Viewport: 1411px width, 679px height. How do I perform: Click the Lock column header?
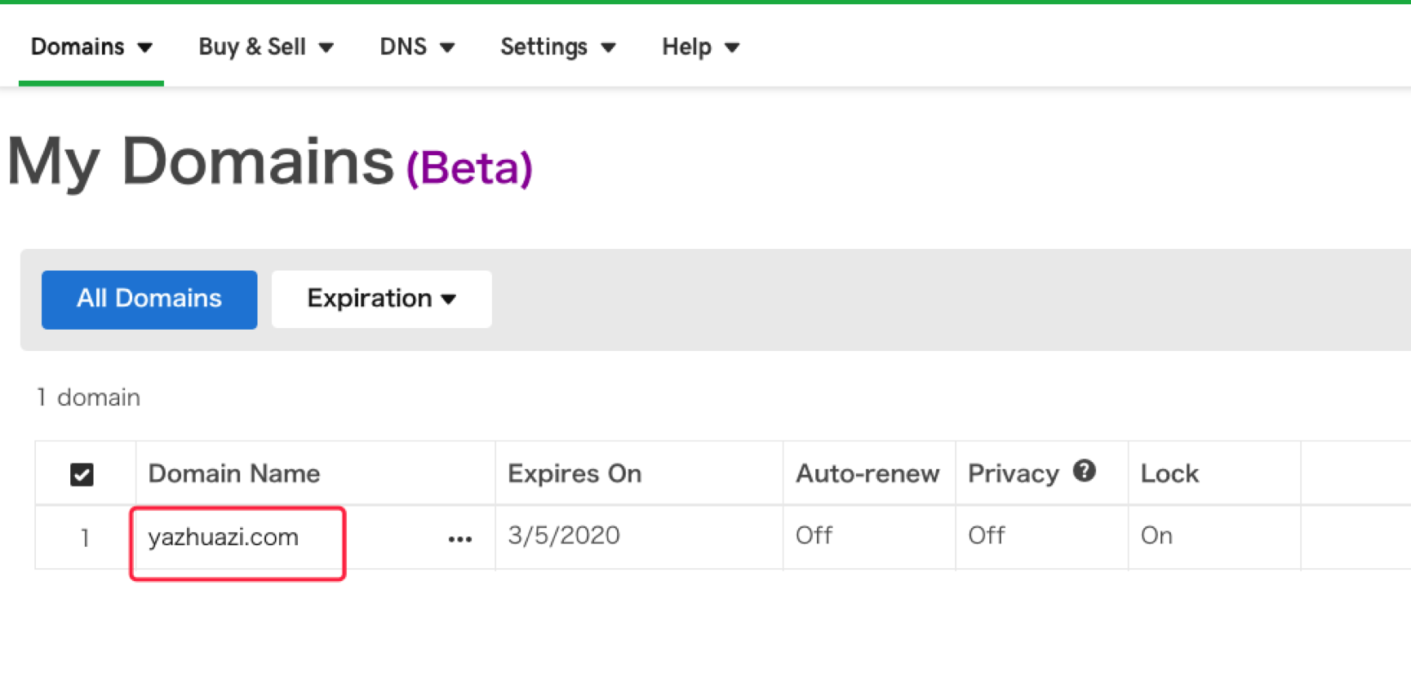1169,473
